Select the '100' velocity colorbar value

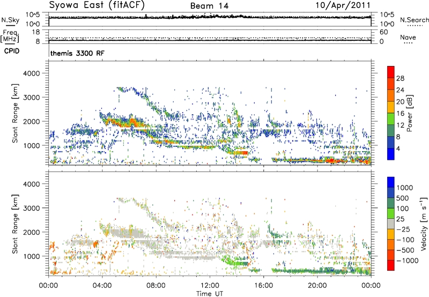tap(403, 209)
